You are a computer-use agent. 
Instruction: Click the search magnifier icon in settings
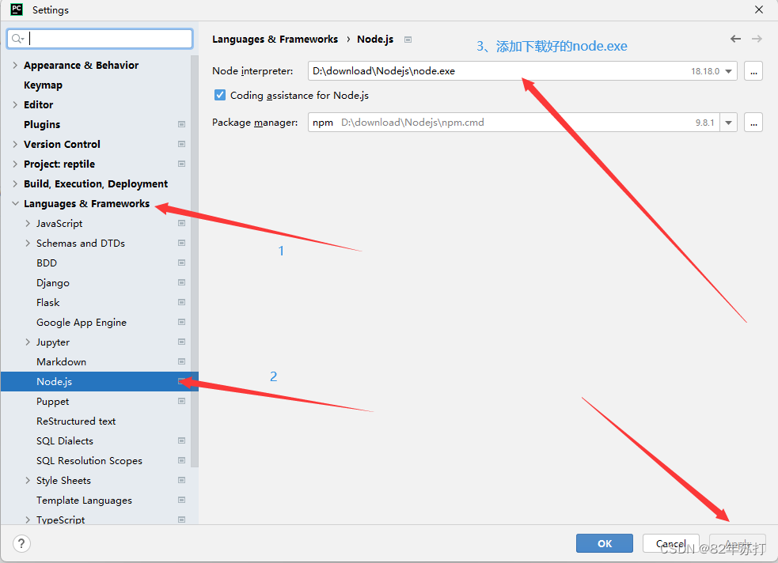click(17, 39)
